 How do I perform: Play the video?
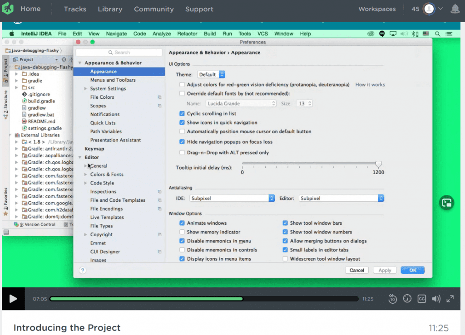[13, 299]
